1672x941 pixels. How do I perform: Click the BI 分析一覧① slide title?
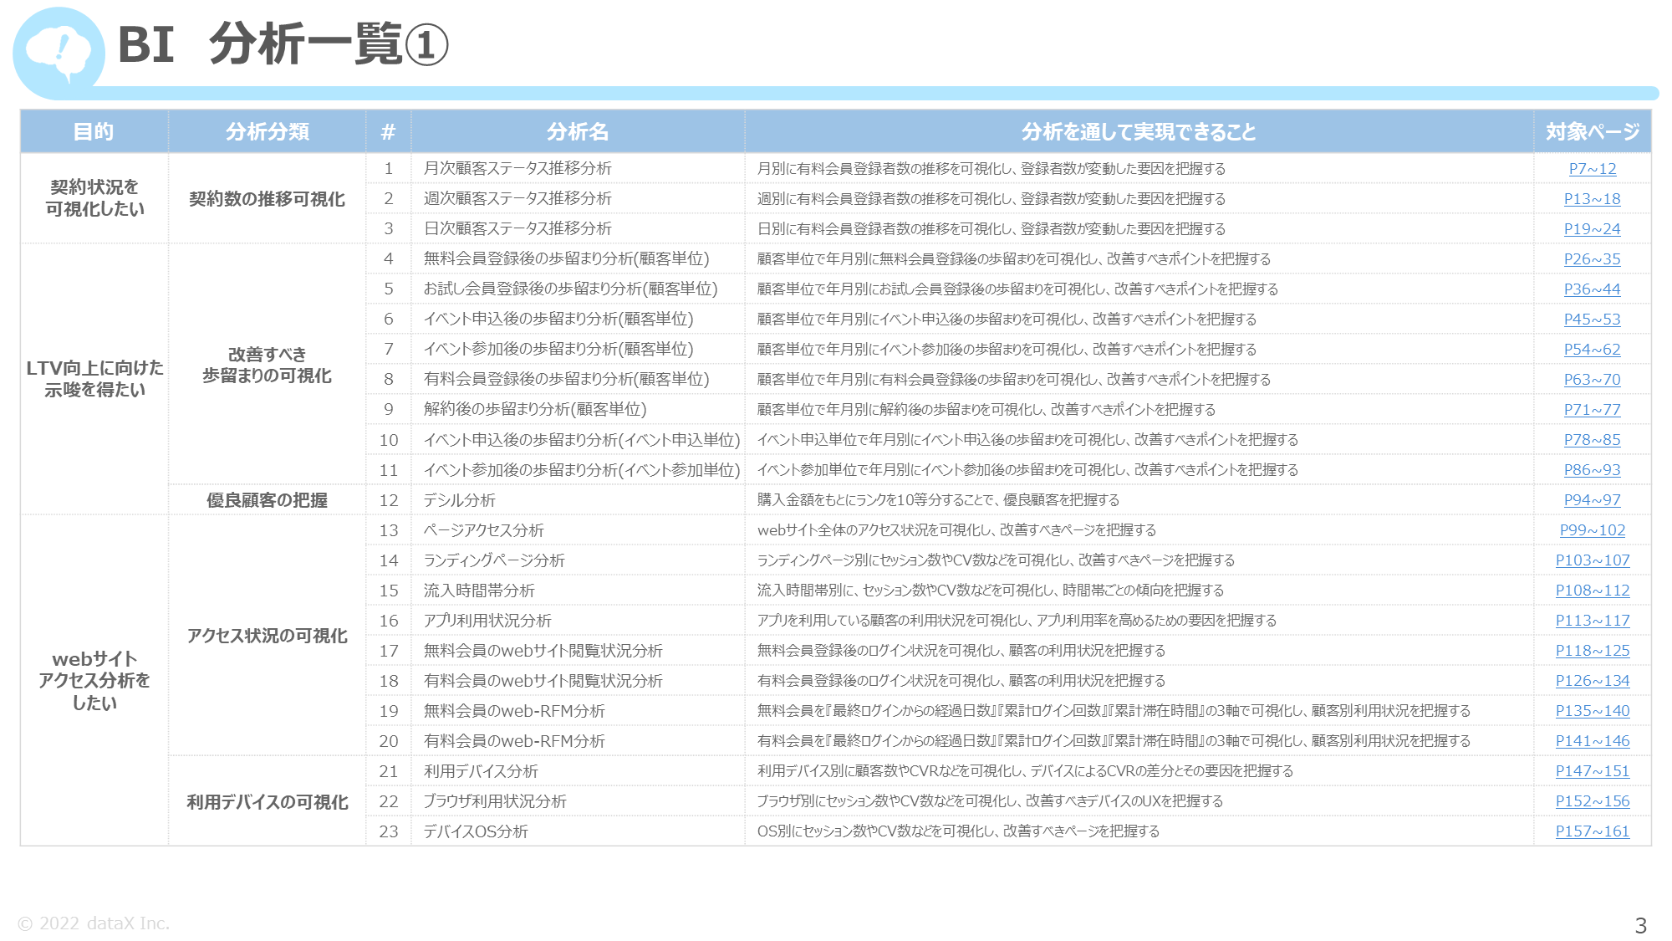[283, 44]
